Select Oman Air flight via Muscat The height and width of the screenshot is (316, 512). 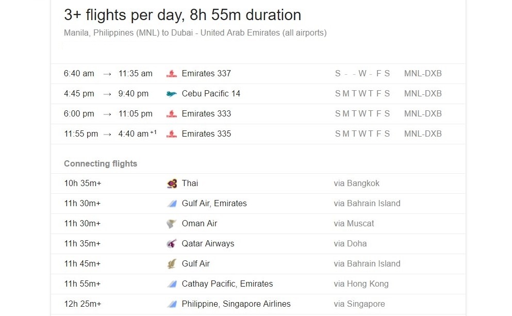pyautogui.click(x=200, y=224)
